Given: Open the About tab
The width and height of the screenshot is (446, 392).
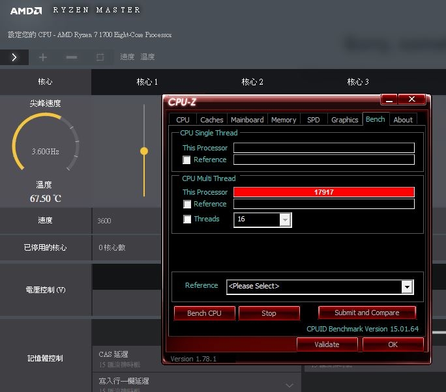Looking at the screenshot, I should coord(403,120).
